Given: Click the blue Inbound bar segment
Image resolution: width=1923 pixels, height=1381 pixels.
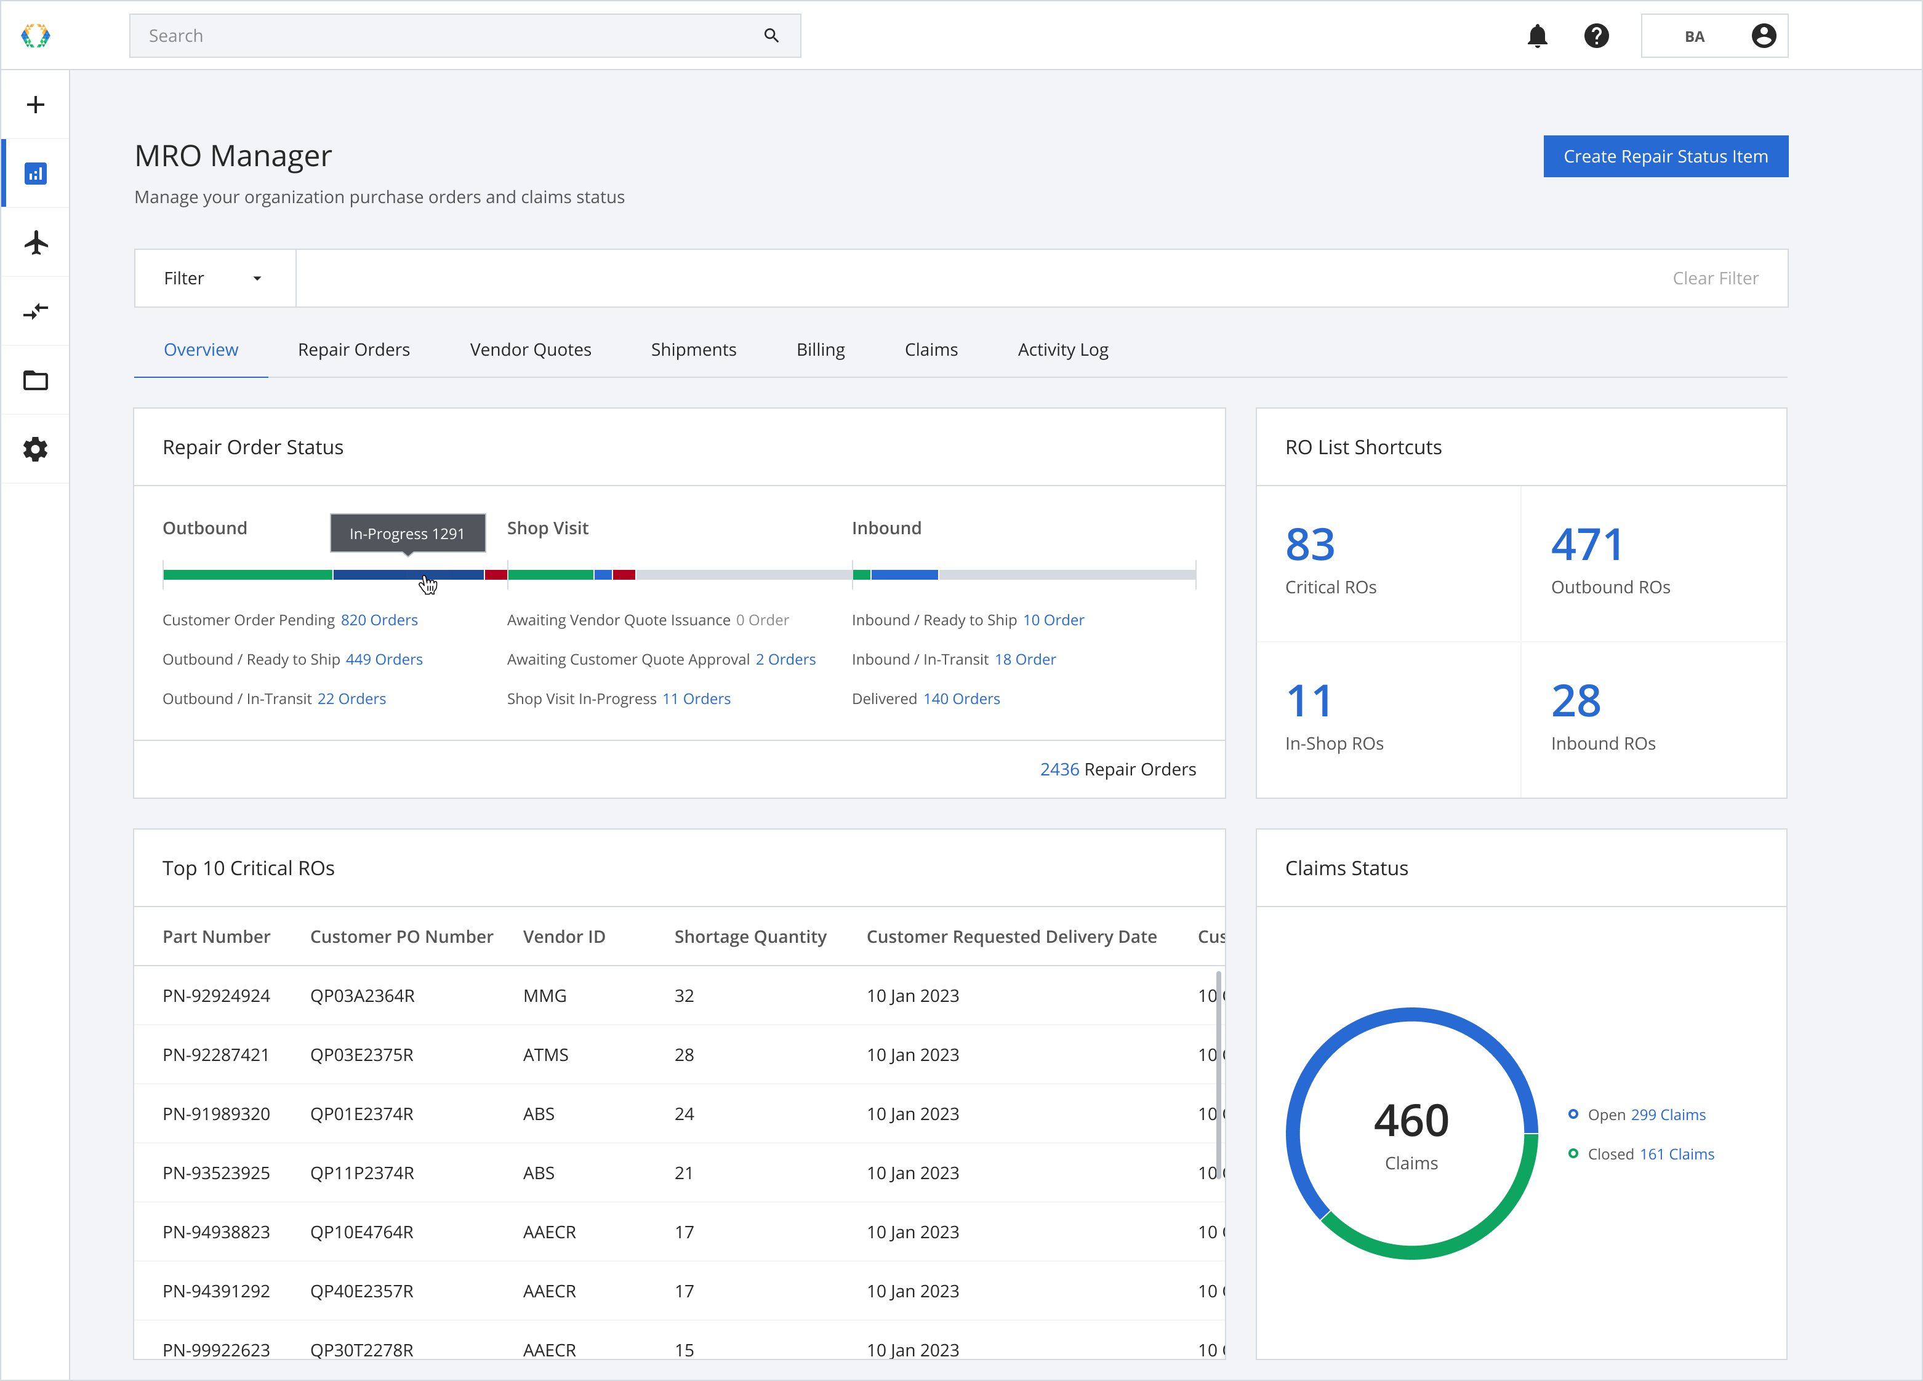Looking at the screenshot, I should click(905, 575).
